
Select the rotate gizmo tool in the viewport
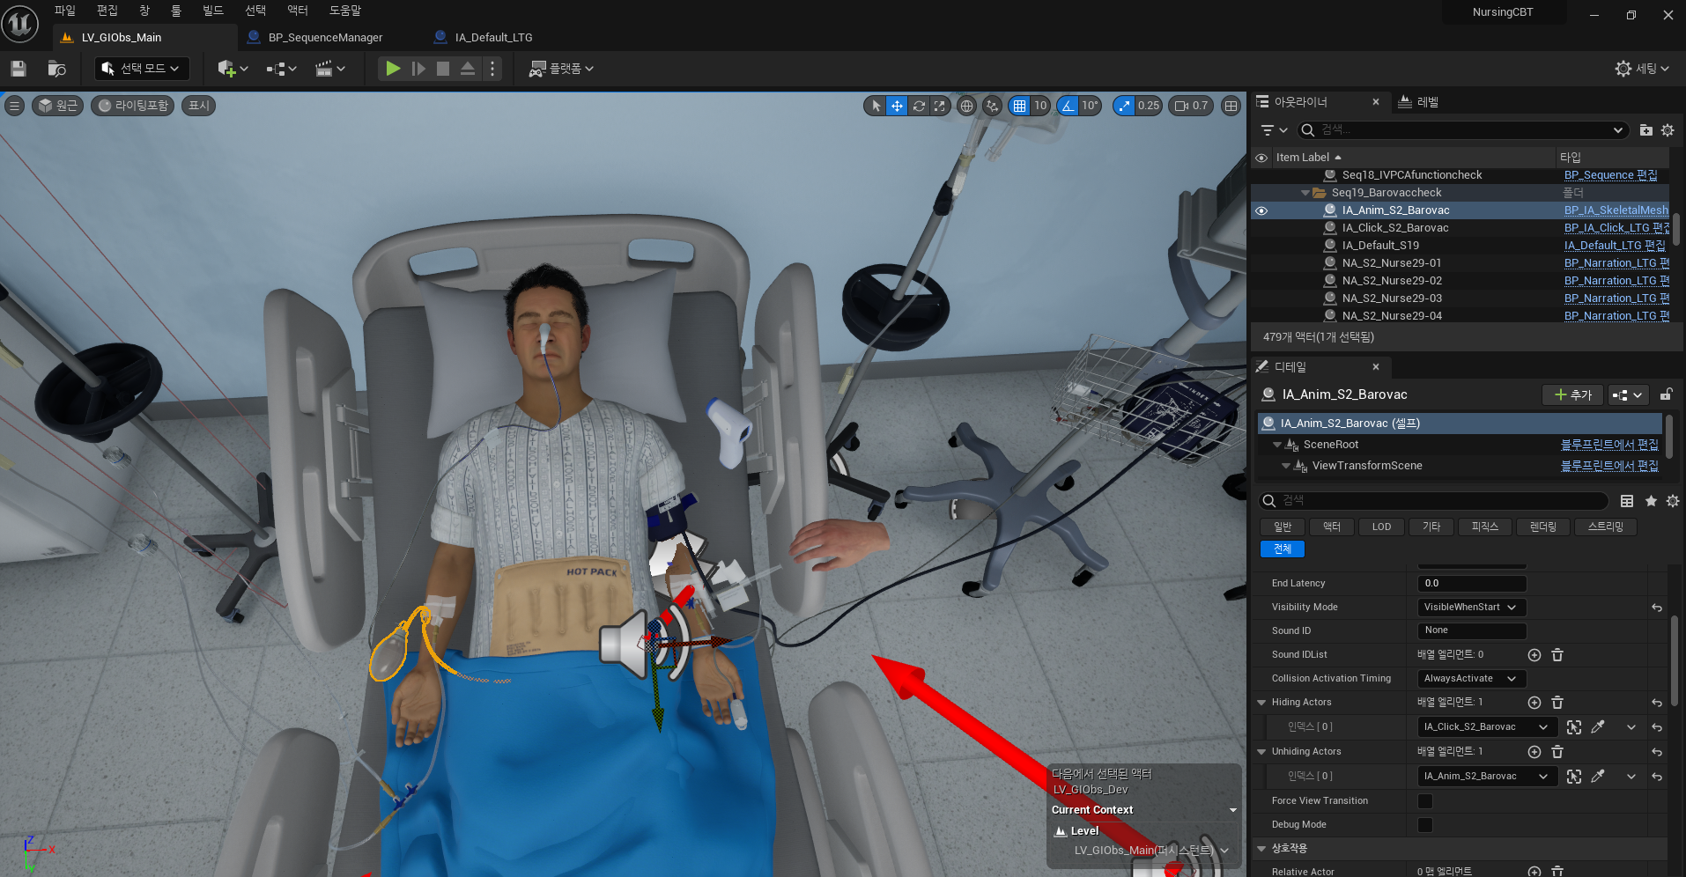pyautogui.click(x=919, y=106)
